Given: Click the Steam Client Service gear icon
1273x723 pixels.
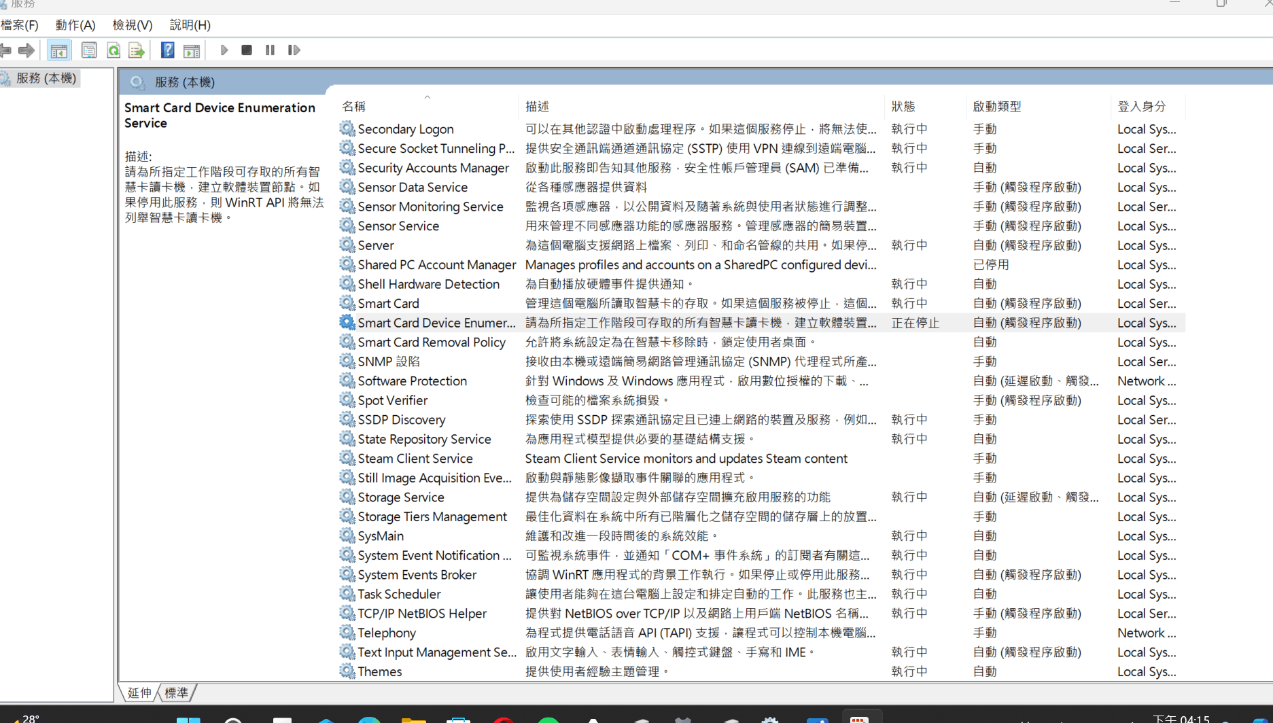Looking at the screenshot, I should tap(347, 459).
